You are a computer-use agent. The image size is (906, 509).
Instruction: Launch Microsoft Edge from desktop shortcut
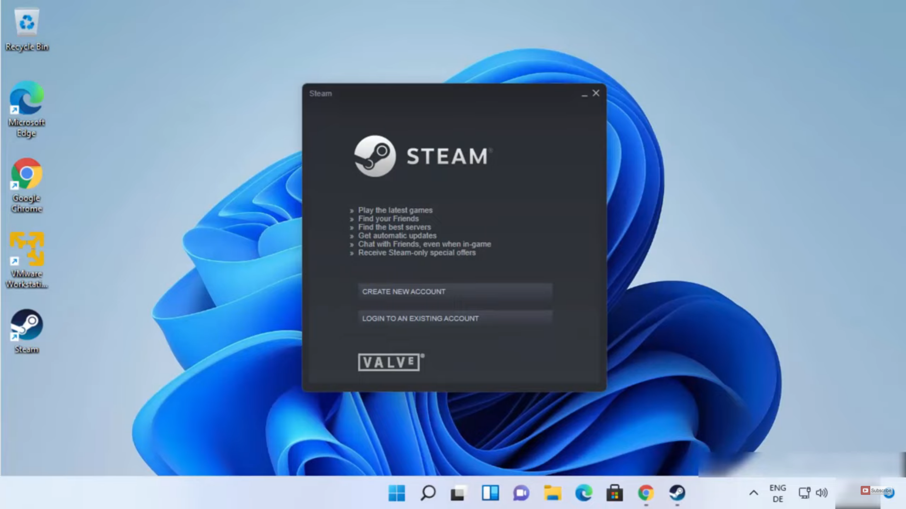tap(26, 108)
